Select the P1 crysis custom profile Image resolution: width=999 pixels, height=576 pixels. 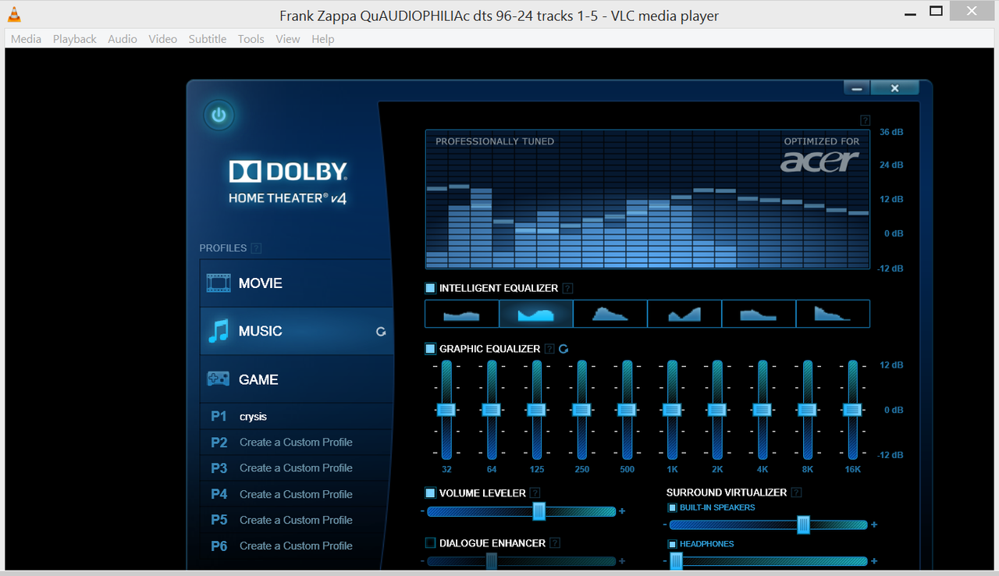coord(297,417)
